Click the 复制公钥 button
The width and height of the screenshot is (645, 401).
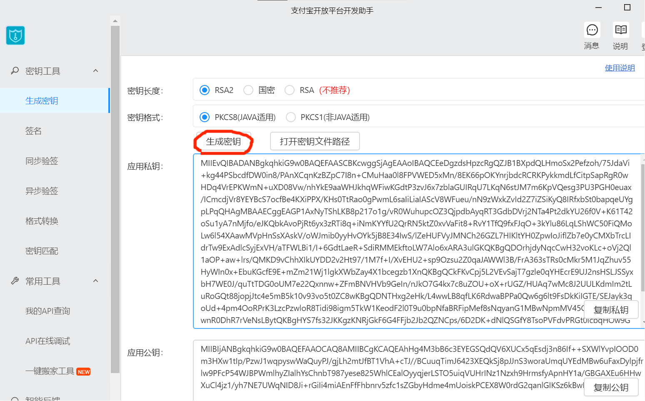pyautogui.click(x=611, y=388)
